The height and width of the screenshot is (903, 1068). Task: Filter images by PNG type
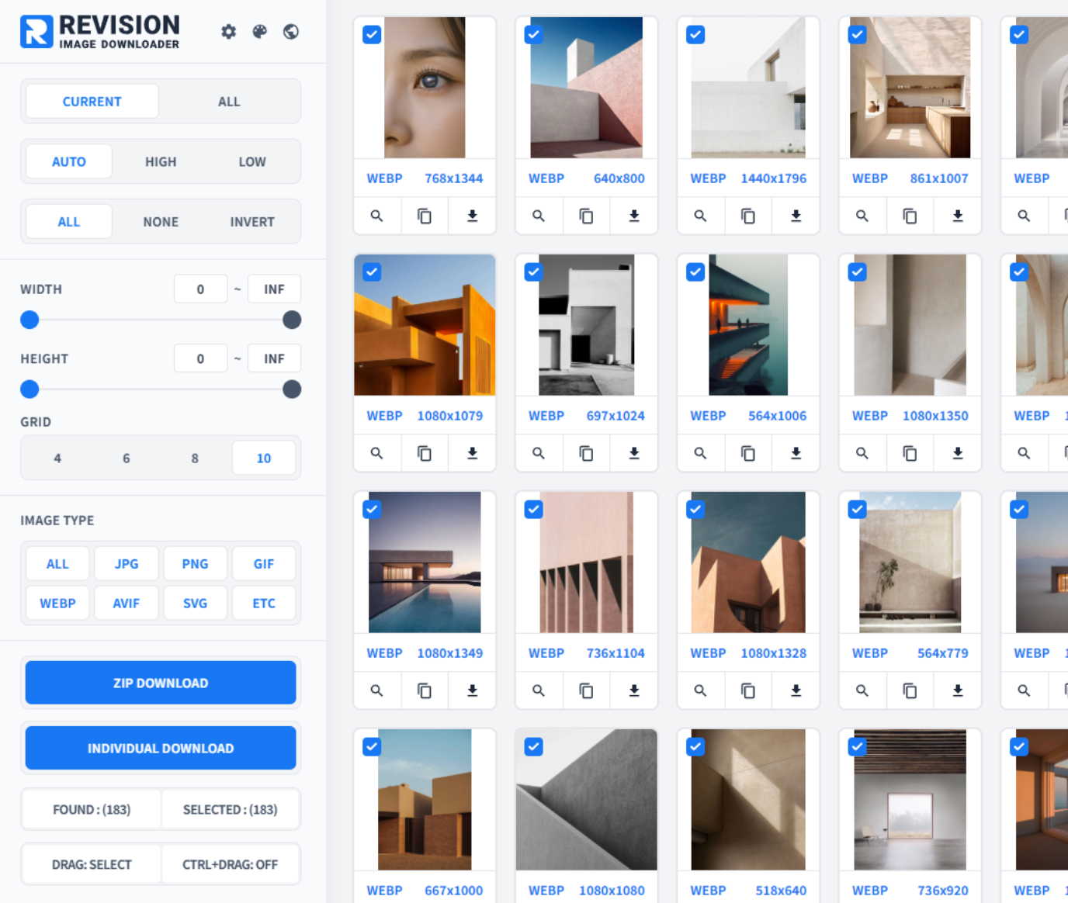[x=195, y=563]
